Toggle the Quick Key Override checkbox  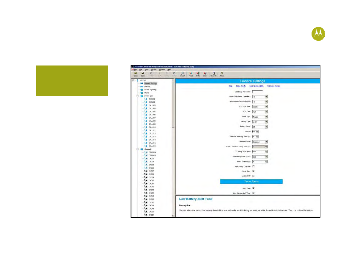(x=253, y=166)
